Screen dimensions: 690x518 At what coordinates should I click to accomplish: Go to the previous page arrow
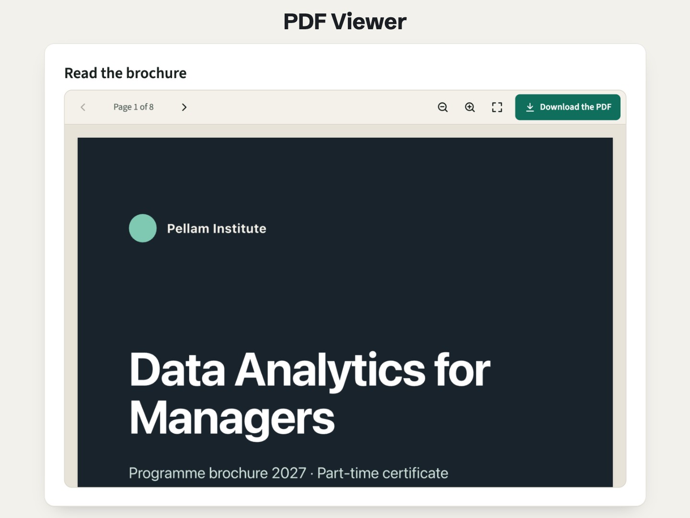(x=83, y=107)
